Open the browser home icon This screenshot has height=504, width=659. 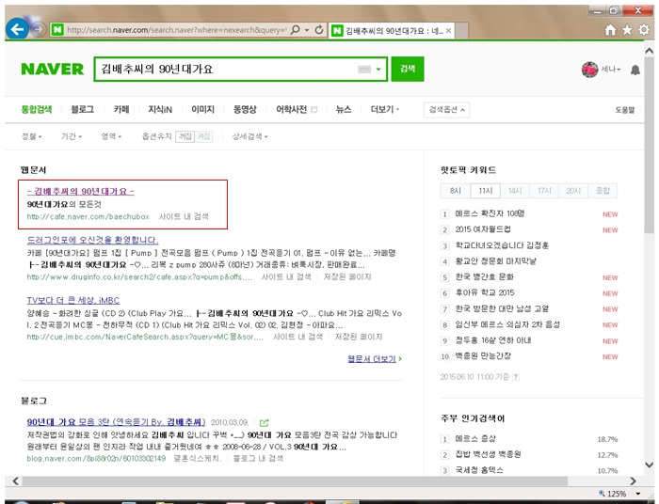610,30
